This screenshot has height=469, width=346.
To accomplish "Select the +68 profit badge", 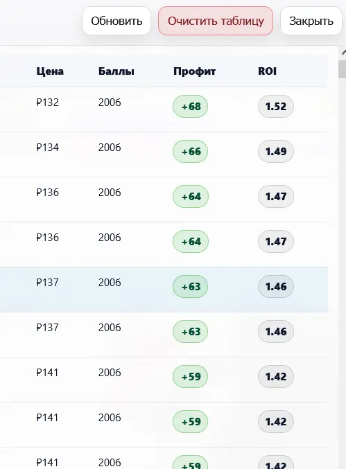I will [191, 107].
